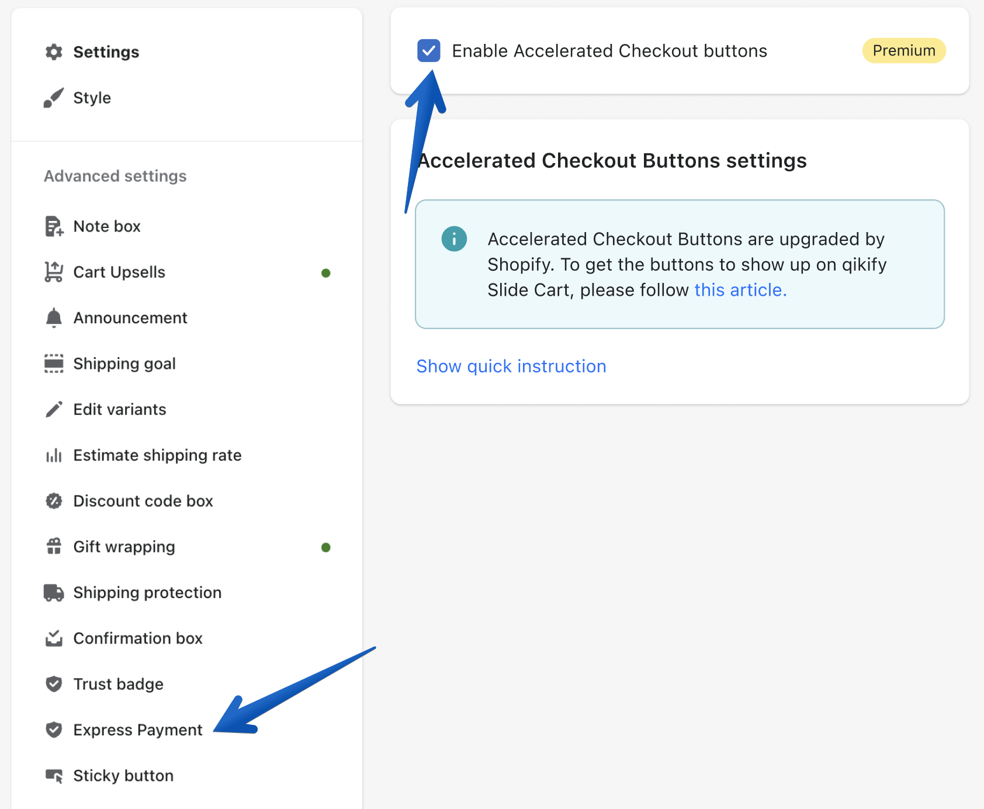Click the Cart Upsells cart icon
Viewport: 984px width, 809px height.
[54, 272]
